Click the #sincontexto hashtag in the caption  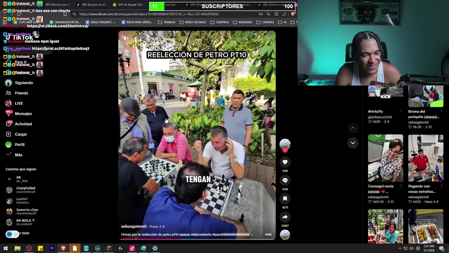(x=201, y=234)
